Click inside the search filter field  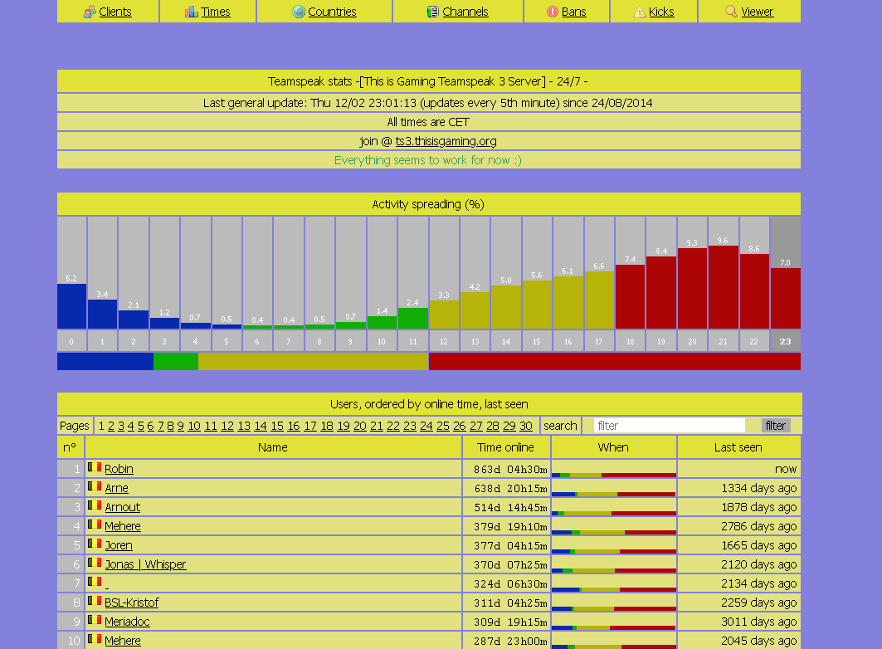pyautogui.click(x=669, y=426)
